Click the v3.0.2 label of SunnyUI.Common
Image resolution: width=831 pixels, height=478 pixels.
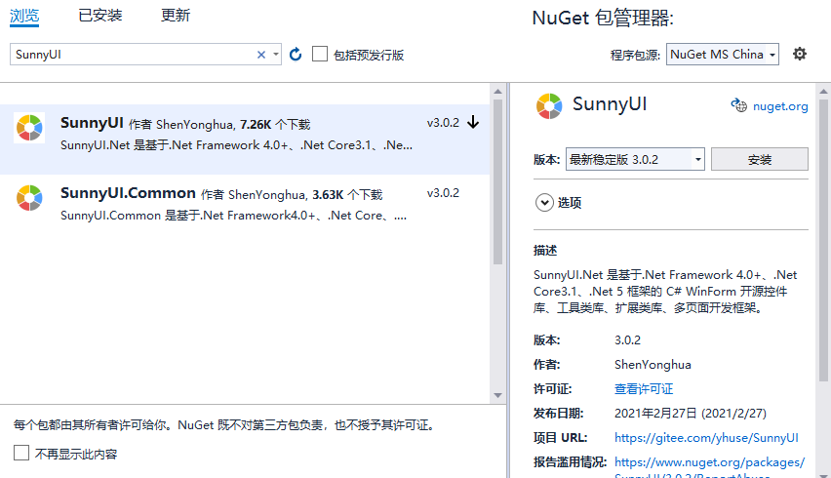click(443, 193)
